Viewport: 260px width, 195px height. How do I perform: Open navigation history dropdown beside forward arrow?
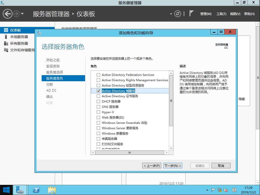click(x=22, y=14)
